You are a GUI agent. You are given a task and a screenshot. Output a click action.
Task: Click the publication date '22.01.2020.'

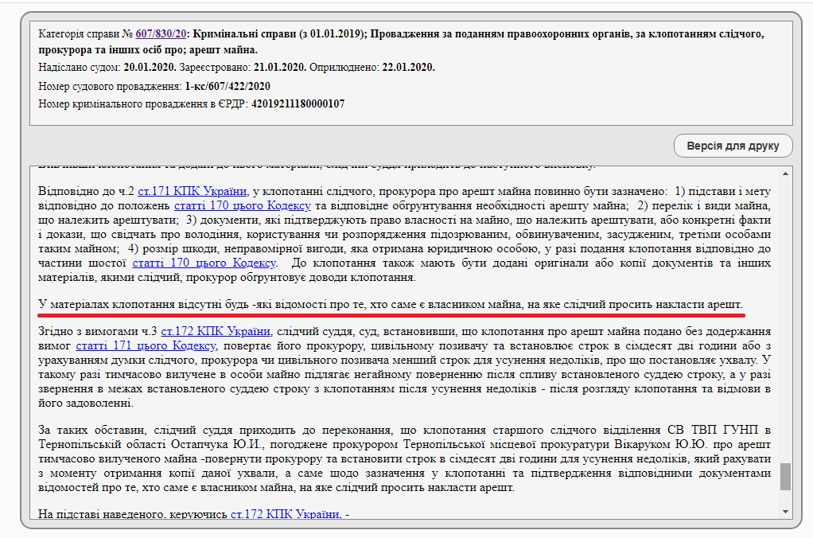[x=409, y=68]
